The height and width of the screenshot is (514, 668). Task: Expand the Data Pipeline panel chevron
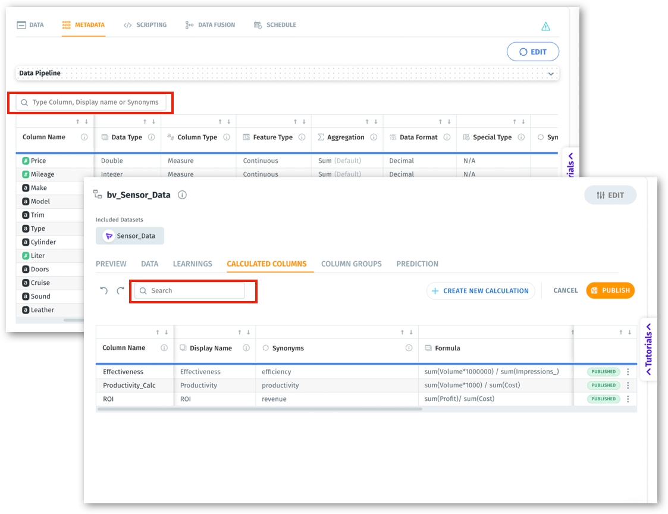click(551, 74)
